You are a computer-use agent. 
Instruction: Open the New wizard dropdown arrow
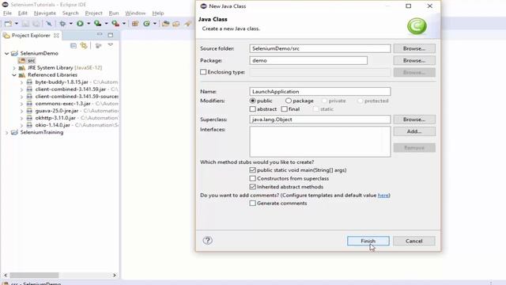click(17, 24)
